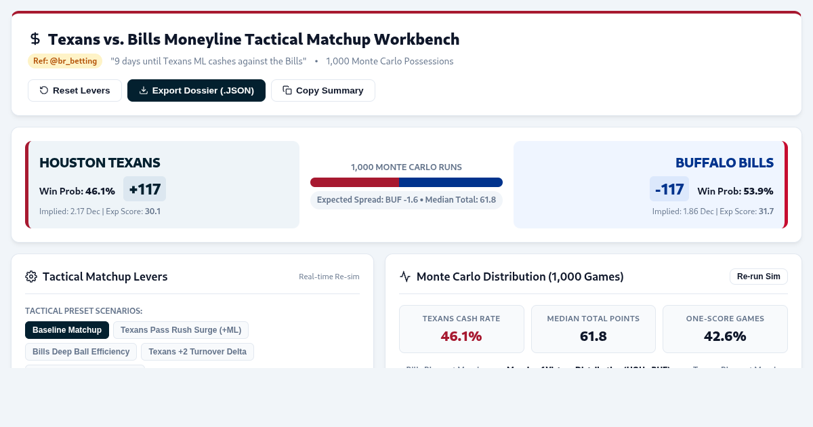Choose the Bills Deep Ball Efficiency preset
The width and height of the screenshot is (813, 427).
[81, 352]
